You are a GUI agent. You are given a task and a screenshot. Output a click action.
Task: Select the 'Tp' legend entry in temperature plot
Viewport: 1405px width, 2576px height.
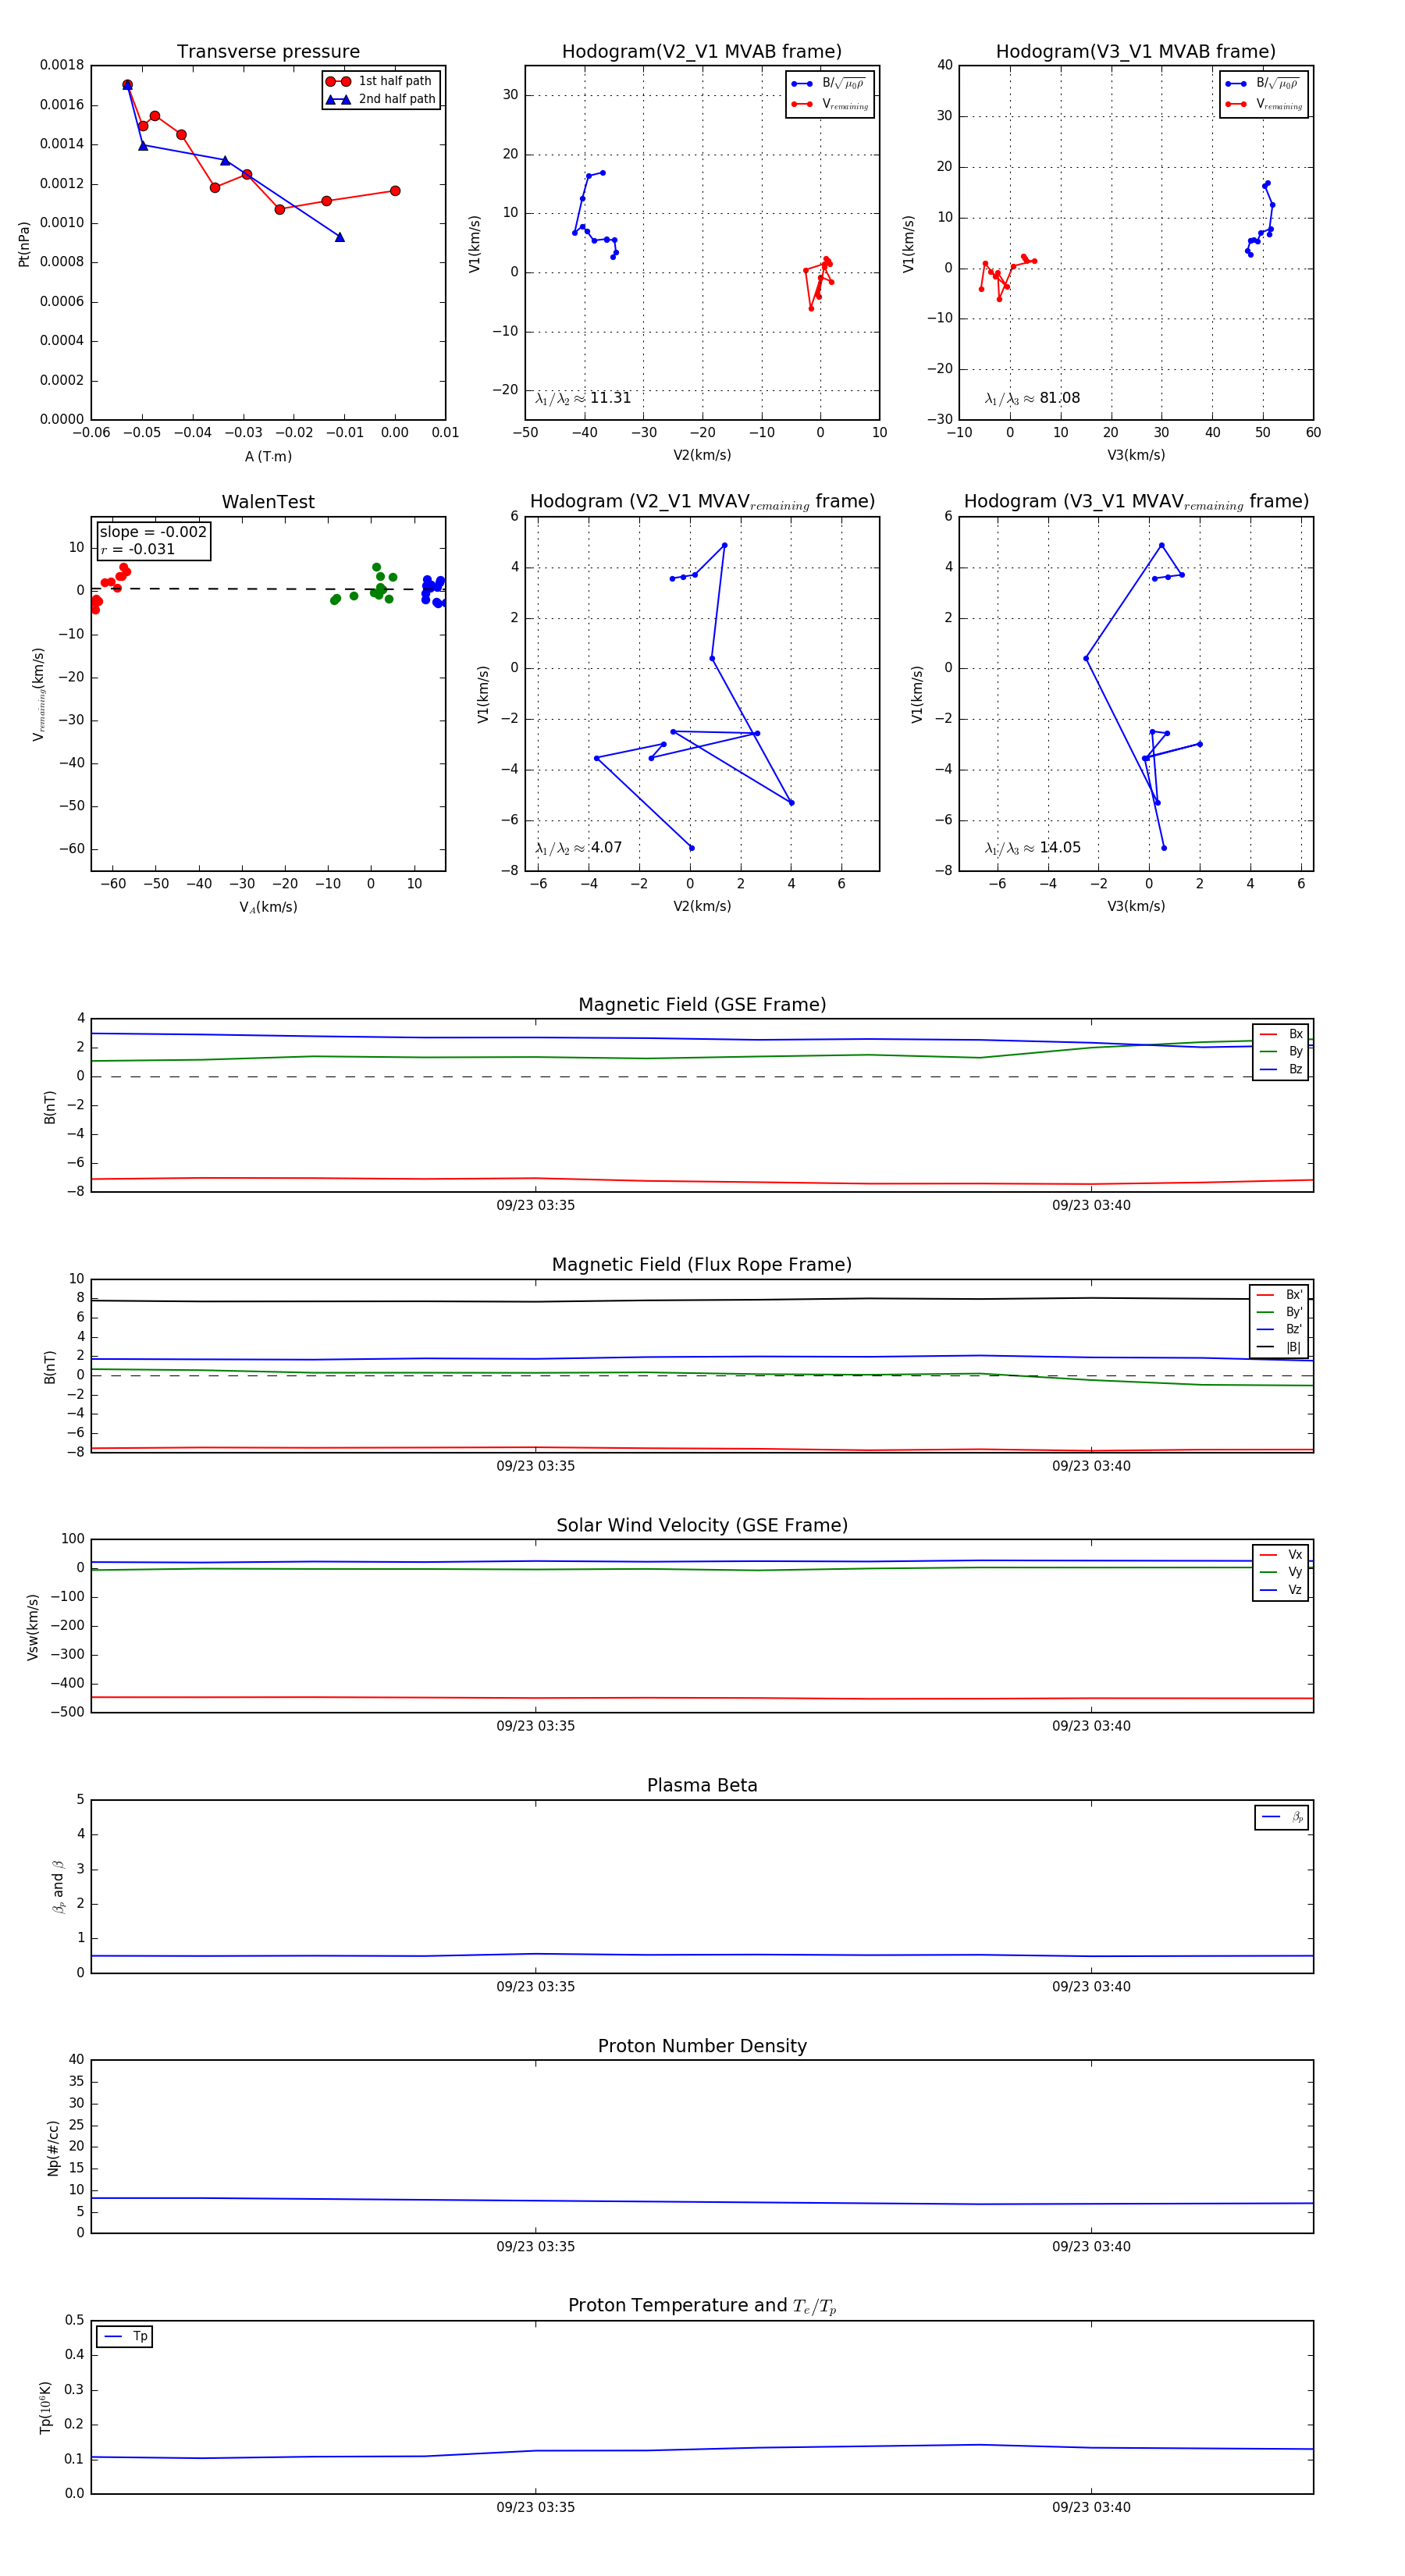(x=125, y=2336)
